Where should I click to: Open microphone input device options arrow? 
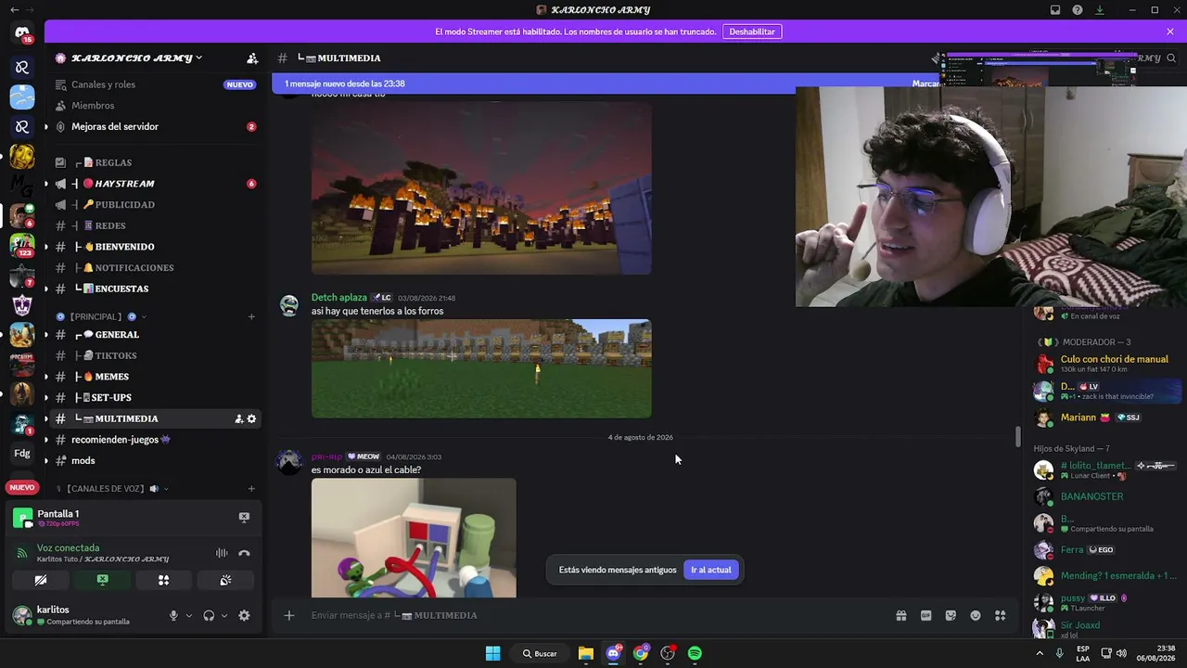(x=189, y=615)
